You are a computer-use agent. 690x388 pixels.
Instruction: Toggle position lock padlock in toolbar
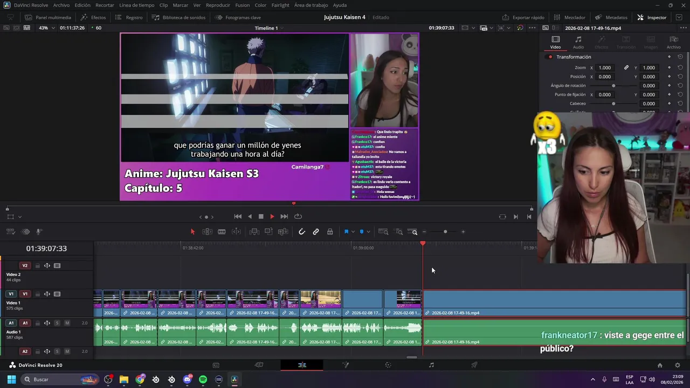click(x=330, y=232)
